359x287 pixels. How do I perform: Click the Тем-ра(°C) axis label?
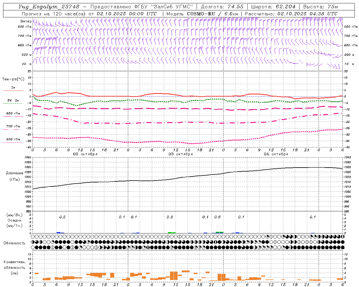(x=13, y=79)
